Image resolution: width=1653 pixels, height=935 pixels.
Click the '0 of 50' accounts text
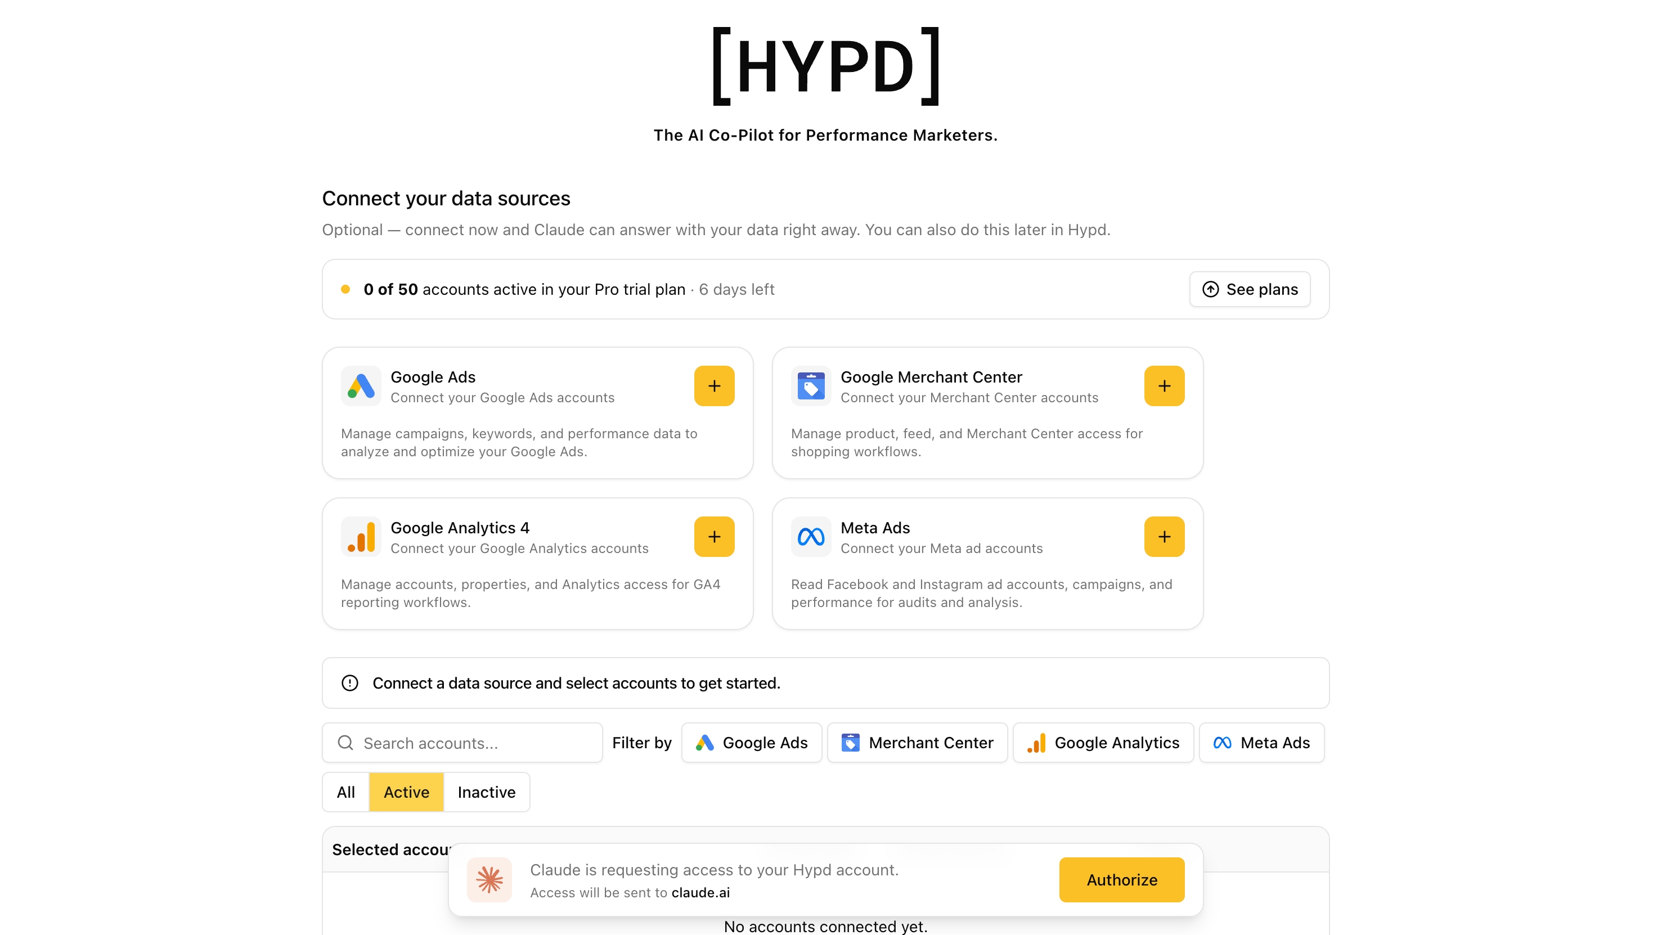point(390,290)
